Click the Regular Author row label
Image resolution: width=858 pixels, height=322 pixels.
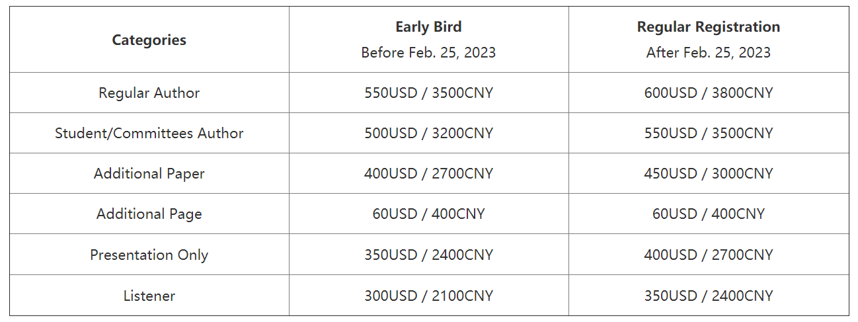coord(149,93)
